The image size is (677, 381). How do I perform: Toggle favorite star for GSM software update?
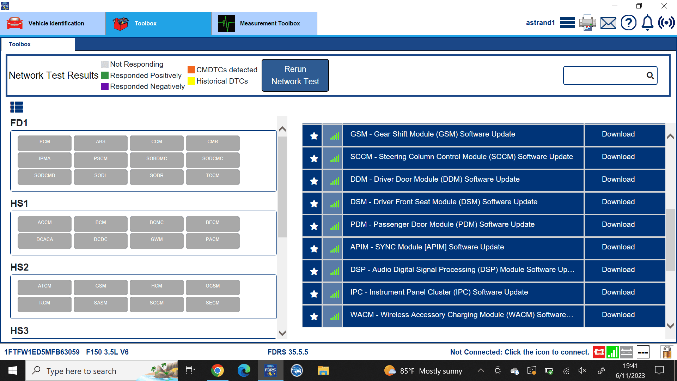[x=314, y=135]
